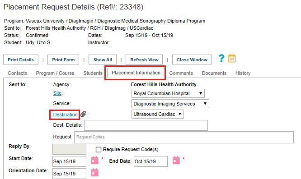This screenshot has height=179, width=301.
Task: Click the yellow calendar icon beside help
Action: point(232,58)
